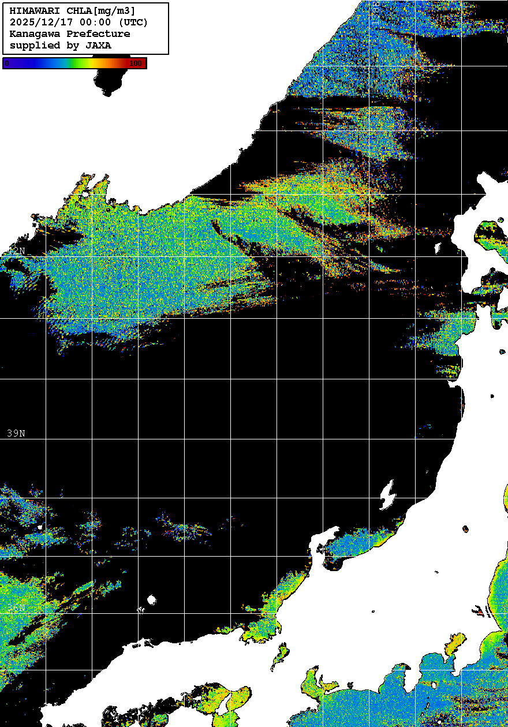The height and width of the screenshot is (727, 508).
Task: Click the Kanagawa Prefecture text line
Action: [x=70, y=34]
